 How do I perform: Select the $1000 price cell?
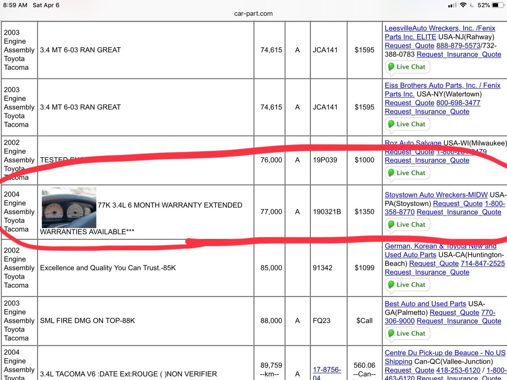tap(364, 160)
